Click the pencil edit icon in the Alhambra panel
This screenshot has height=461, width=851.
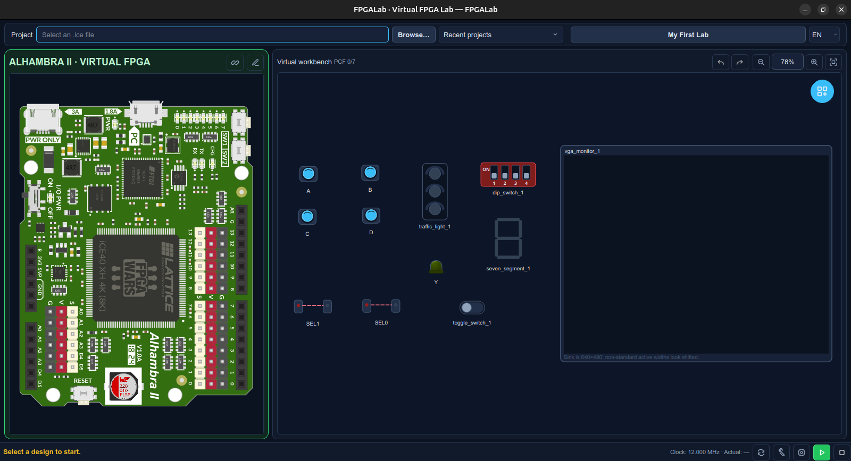point(255,63)
